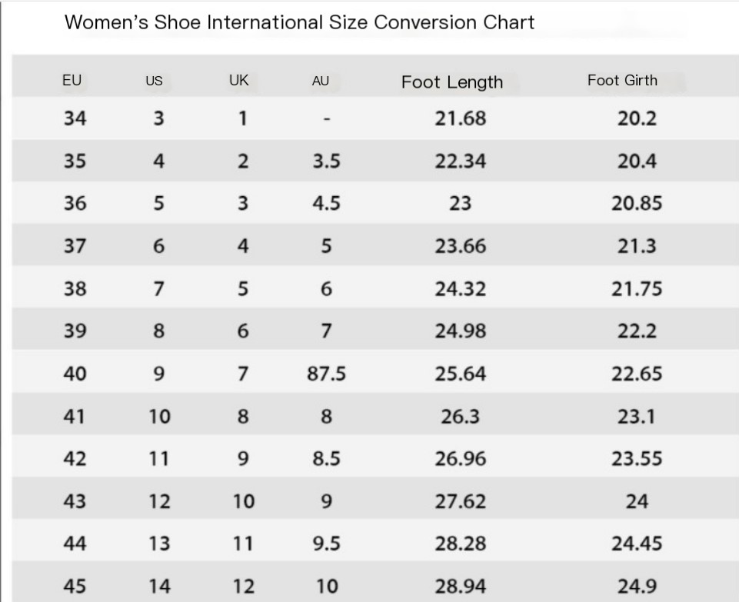Click the EU column header
Image resolution: width=739 pixels, height=602 pixels.
pos(72,80)
